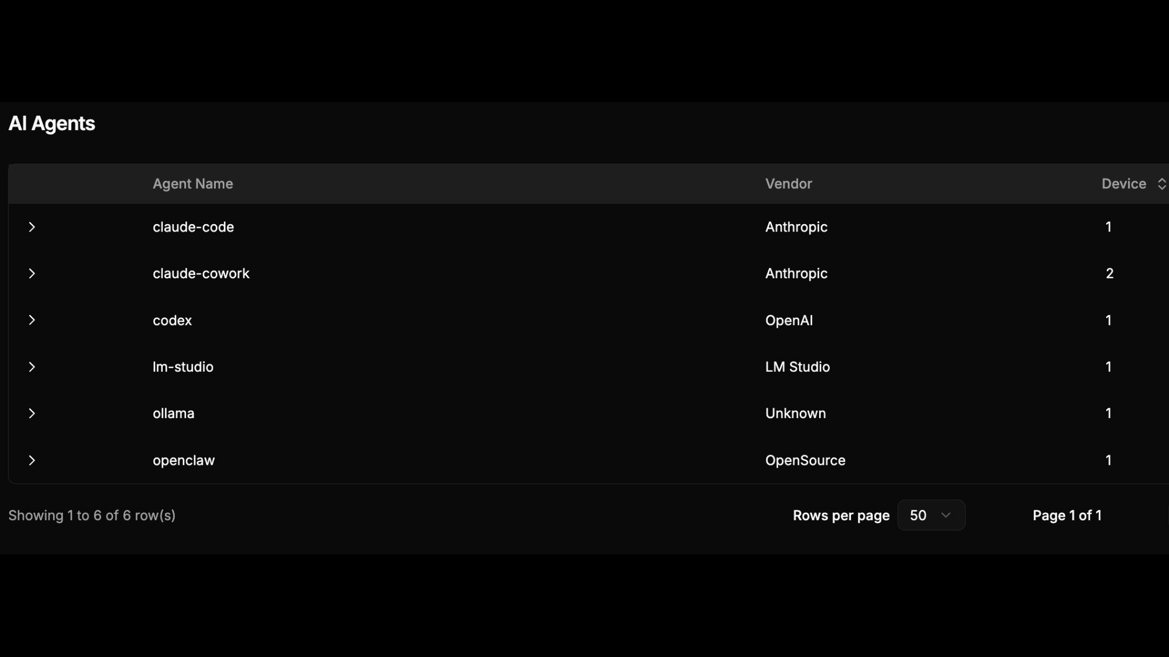This screenshot has width=1169, height=657.
Task: Select the codex agent name
Action: [x=172, y=321]
